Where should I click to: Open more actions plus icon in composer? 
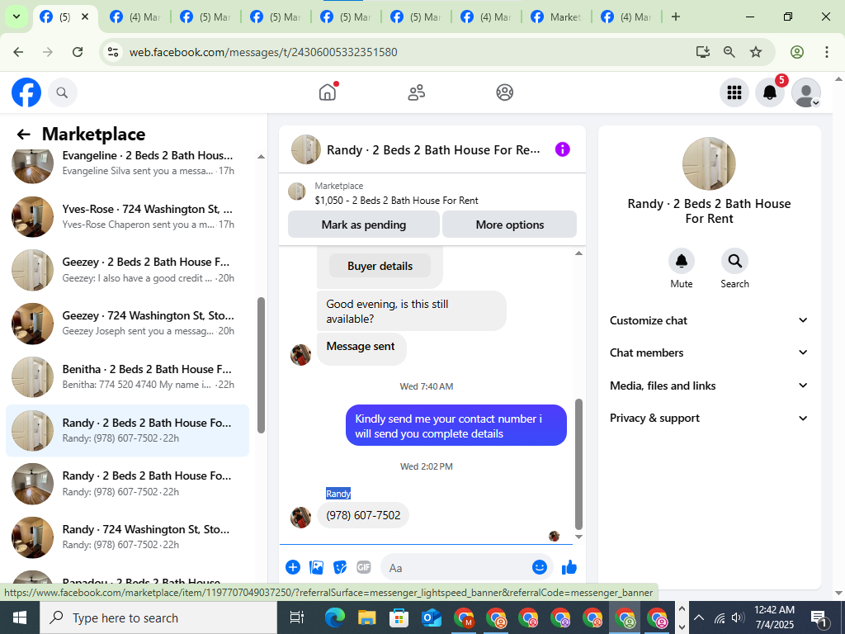point(293,567)
